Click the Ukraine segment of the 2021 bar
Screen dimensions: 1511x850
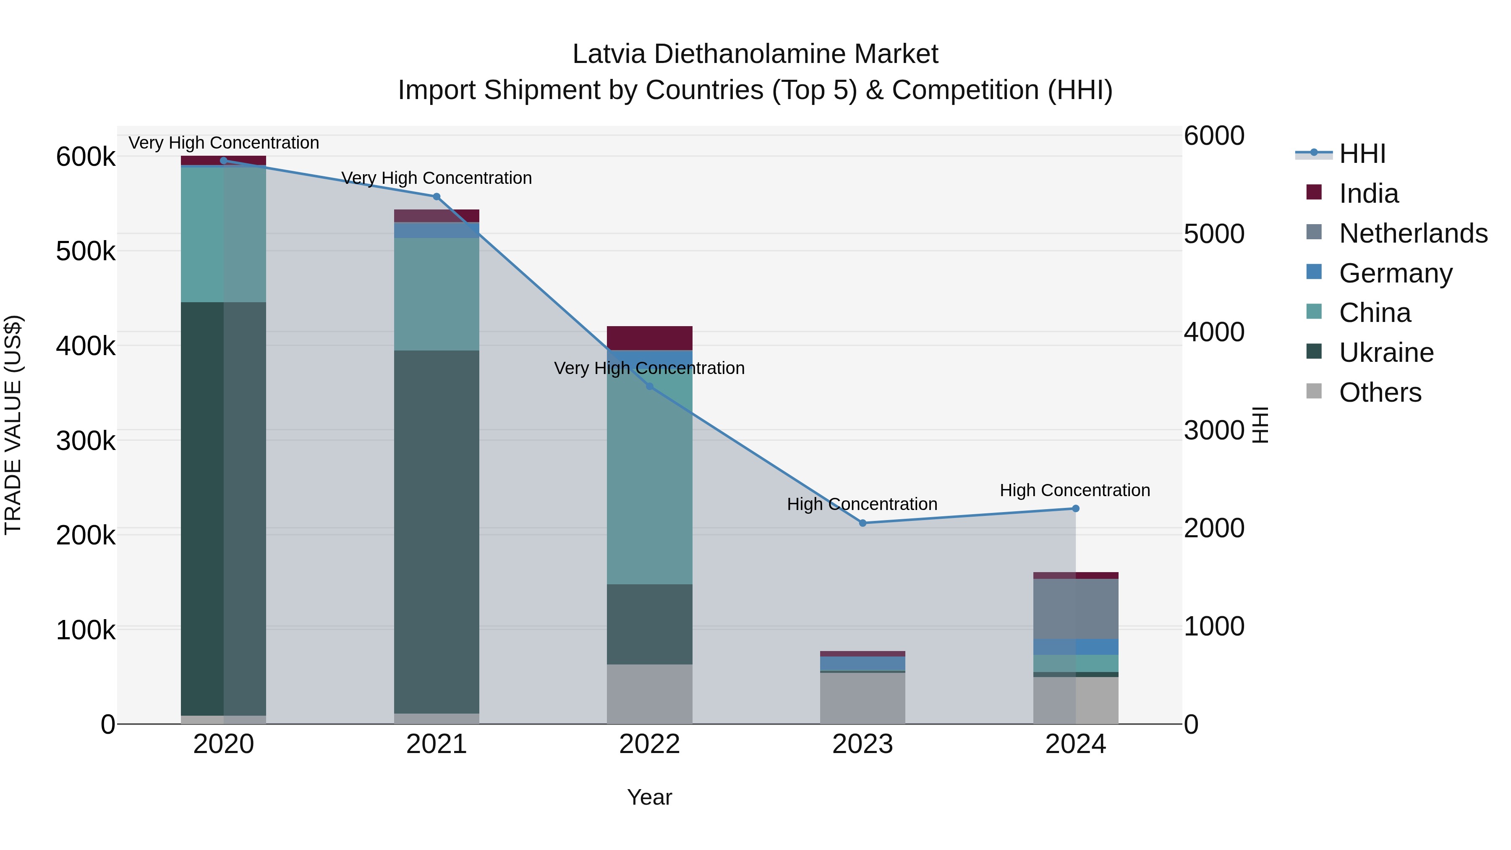pyautogui.click(x=437, y=532)
